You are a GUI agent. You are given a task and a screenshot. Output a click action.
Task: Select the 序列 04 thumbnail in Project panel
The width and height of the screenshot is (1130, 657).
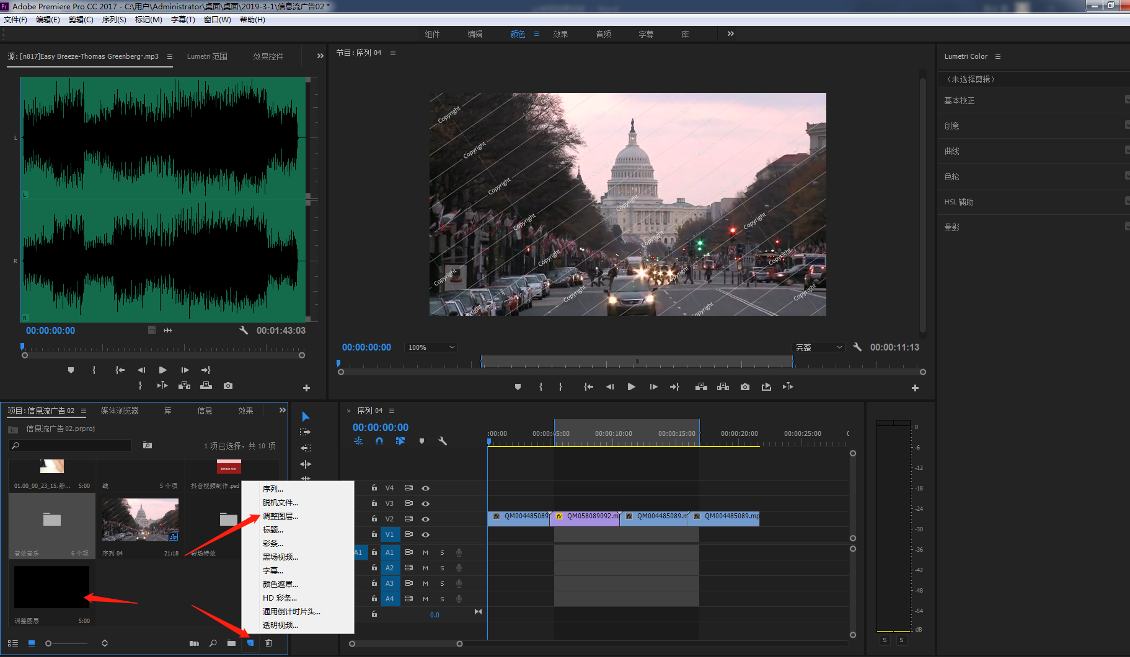(140, 520)
